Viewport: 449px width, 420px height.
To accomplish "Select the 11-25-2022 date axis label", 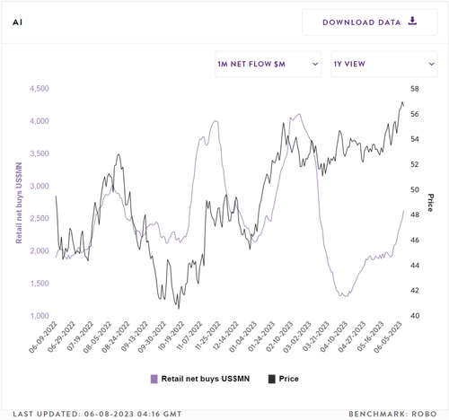I will [207, 336].
